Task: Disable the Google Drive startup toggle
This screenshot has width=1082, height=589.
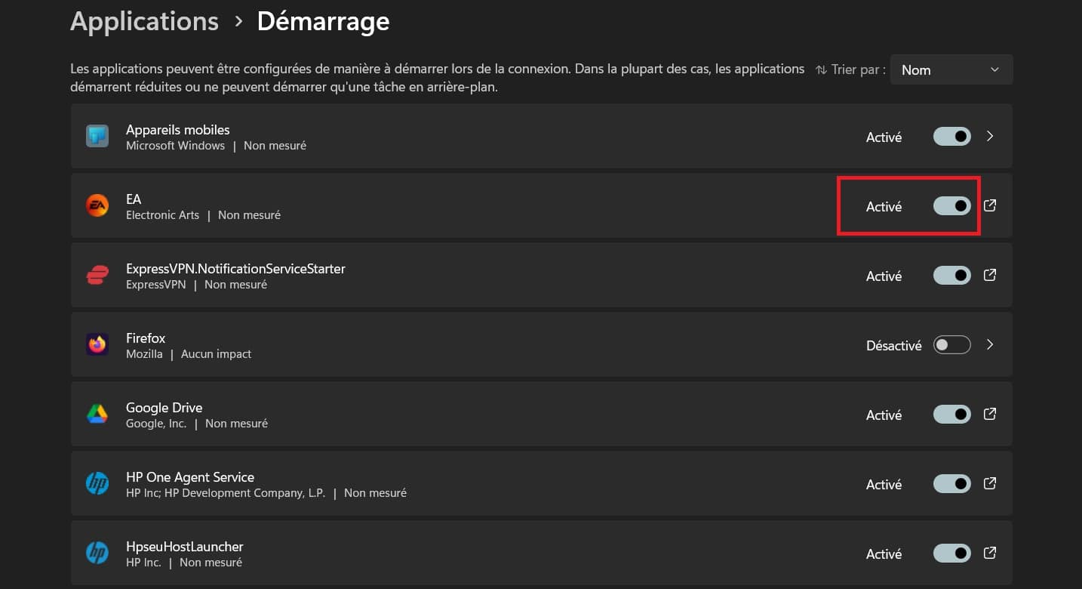Action: (x=951, y=414)
